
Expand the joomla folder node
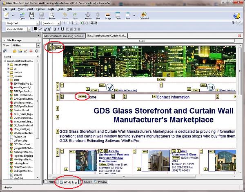click(x=8, y=76)
